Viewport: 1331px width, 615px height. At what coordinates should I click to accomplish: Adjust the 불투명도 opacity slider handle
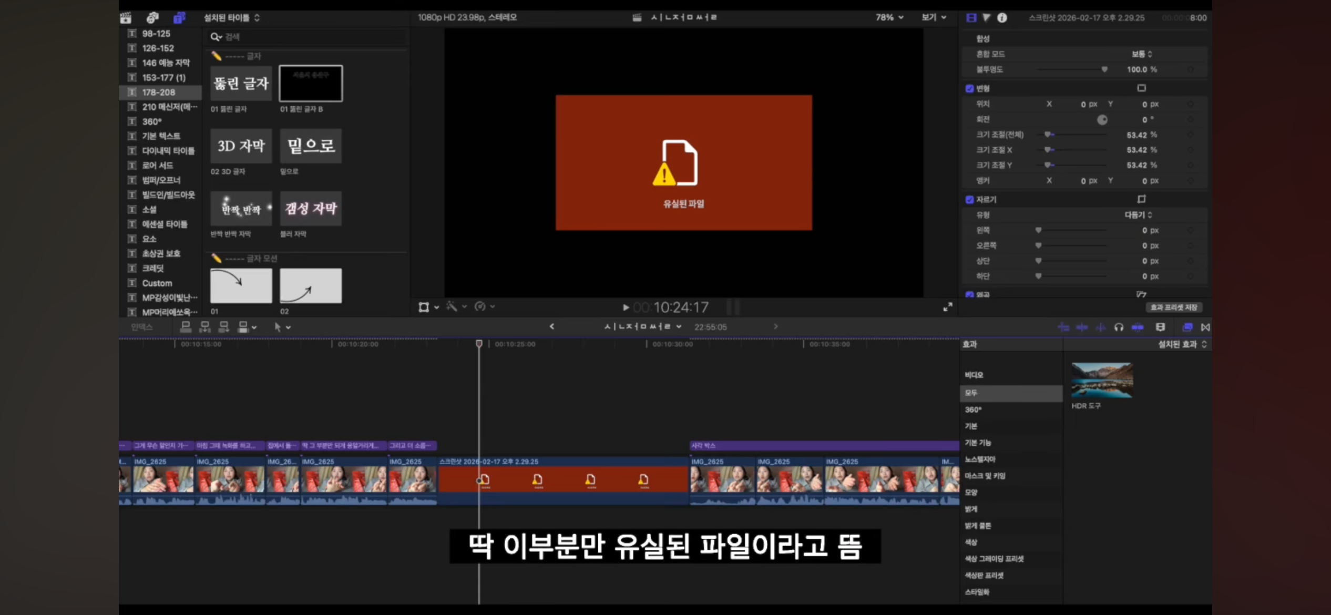pyautogui.click(x=1104, y=69)
